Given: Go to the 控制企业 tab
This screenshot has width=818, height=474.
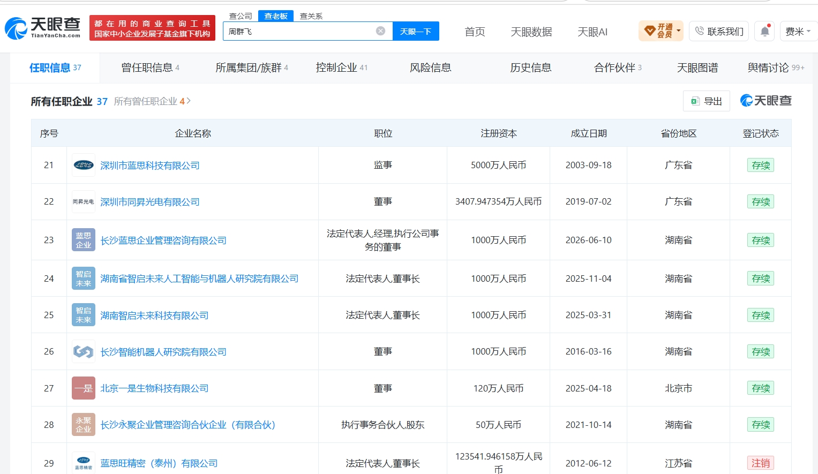Looking at the screenshot, I should (342, 67).
